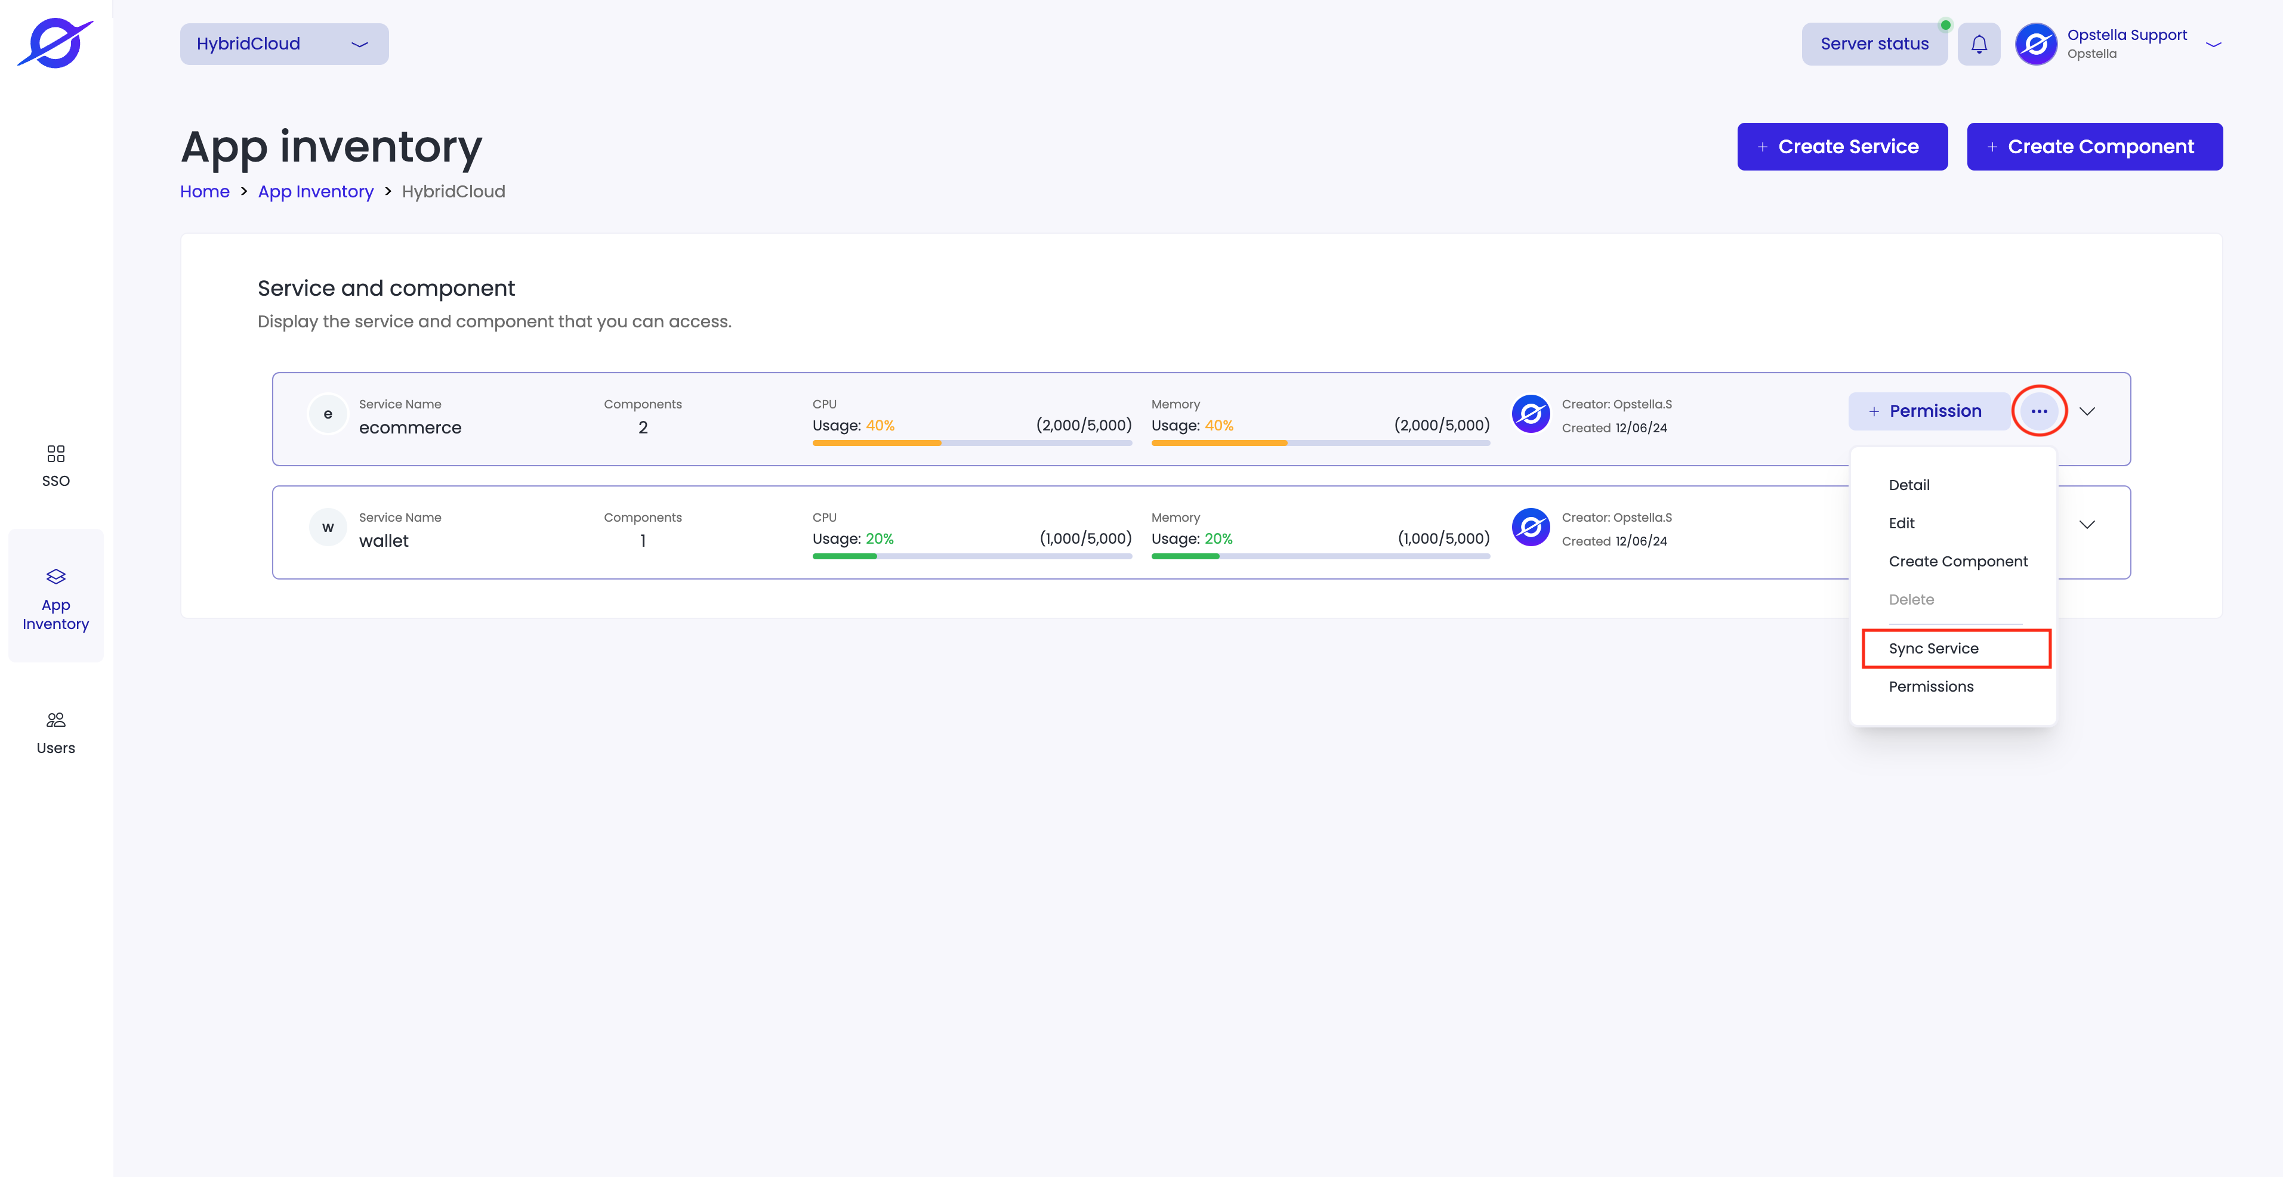This screenshot has width=2283, height=1177.
Task: Click the ecommerce service name text
Action: click(x=409, y=428)
